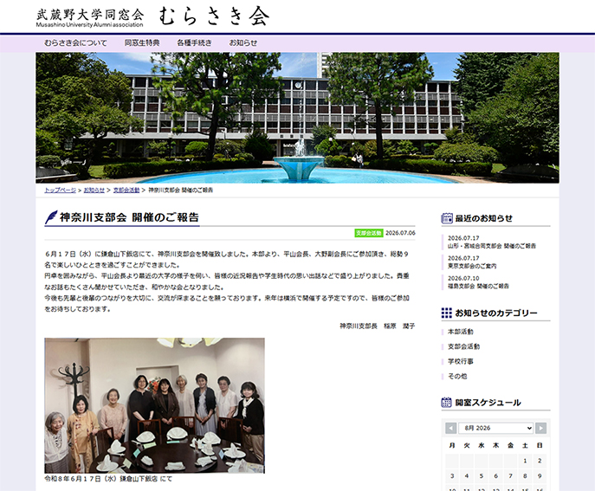Click the calendar icon beside 開室スケジュール
This screenshot has width=595, height=491.
click(x=447, y=403)
